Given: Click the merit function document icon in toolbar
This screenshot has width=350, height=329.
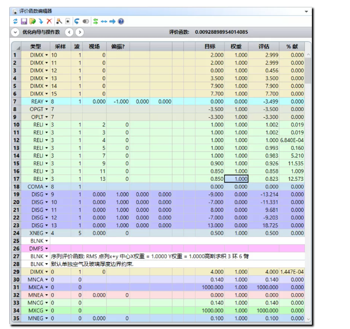Looking at the screenshot, I should pos(67,21).
